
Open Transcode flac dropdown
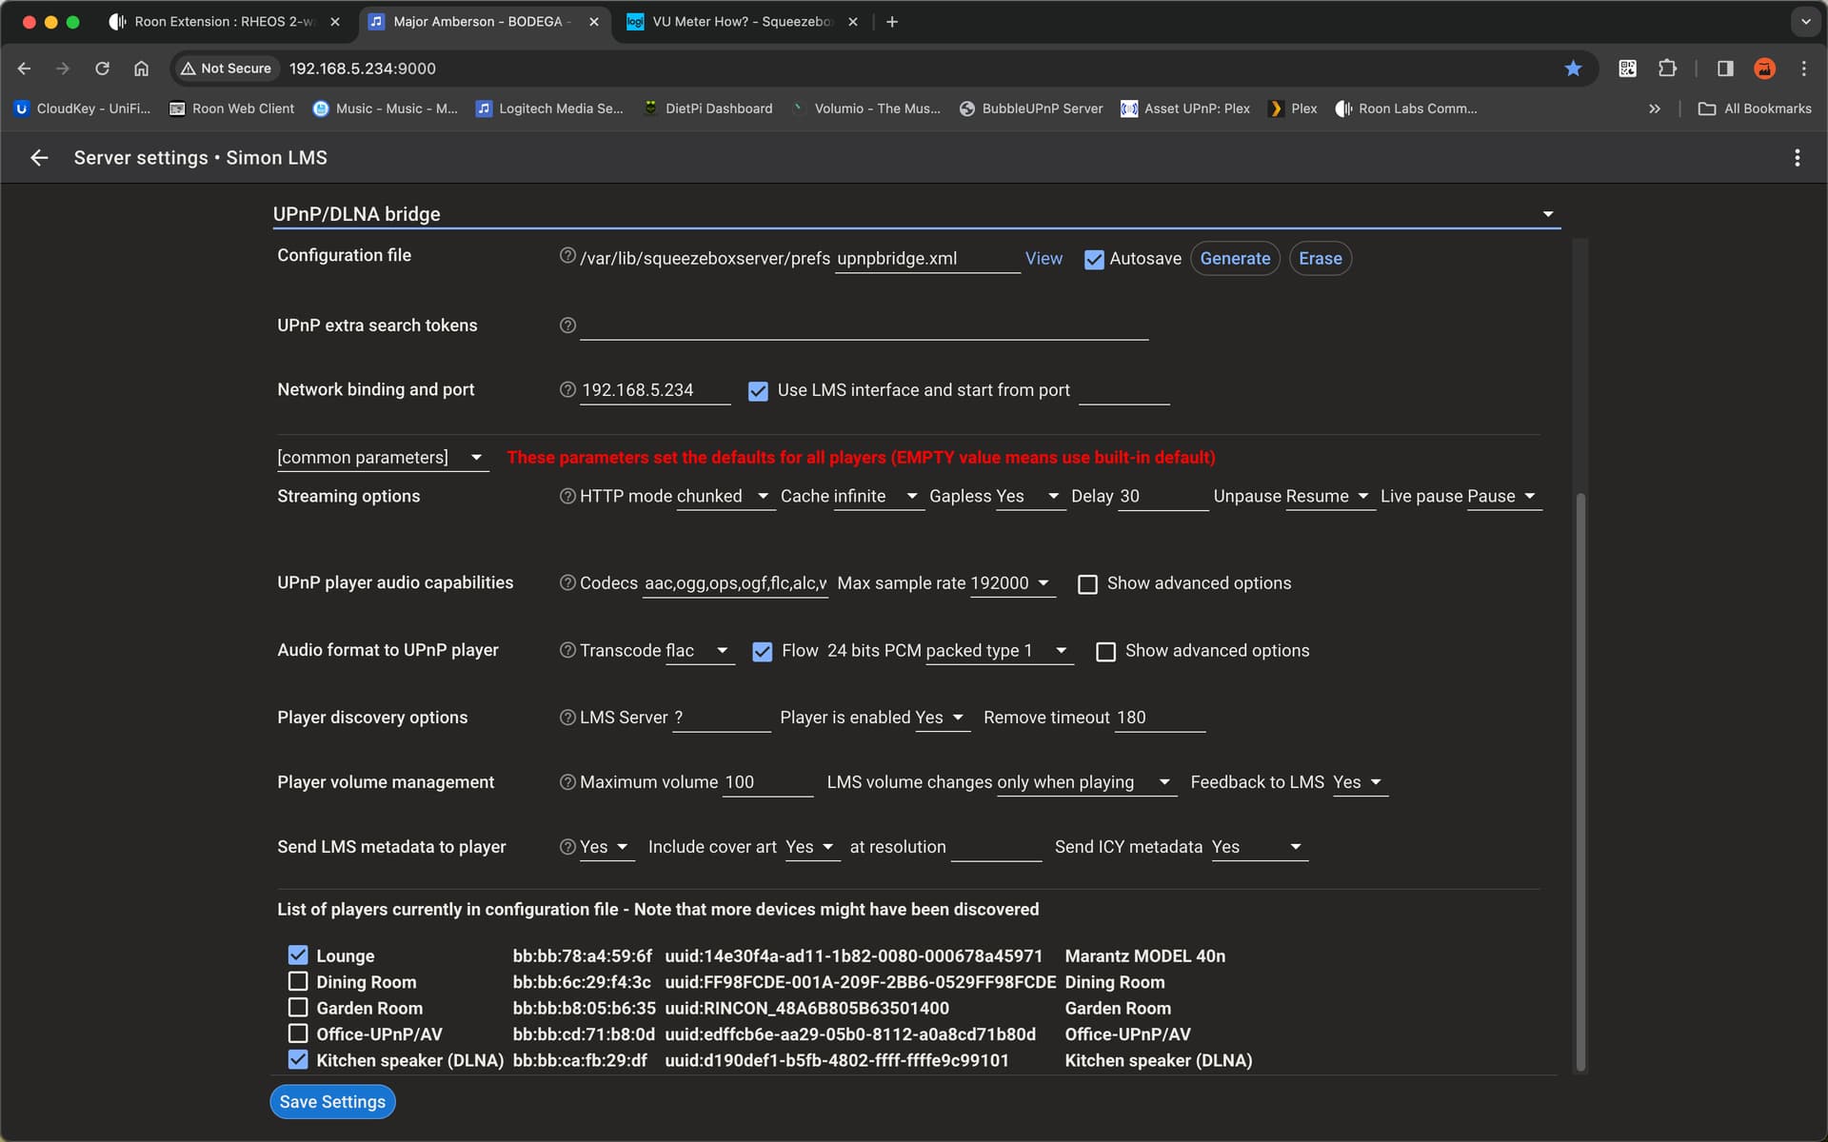pyautogui.click(x=700, y=650)
